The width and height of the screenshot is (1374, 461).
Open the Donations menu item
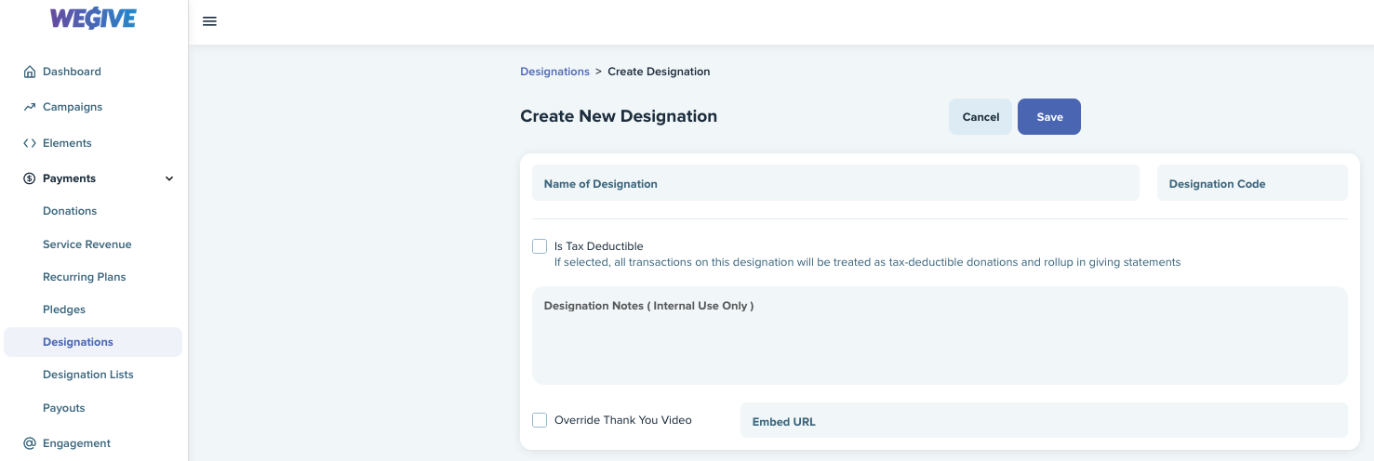pyautogui.click(x=70, y=211)
